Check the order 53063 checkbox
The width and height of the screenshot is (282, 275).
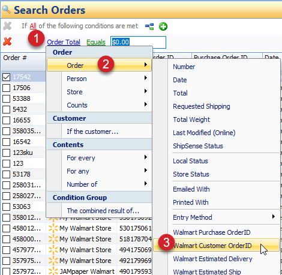point(7,207)
